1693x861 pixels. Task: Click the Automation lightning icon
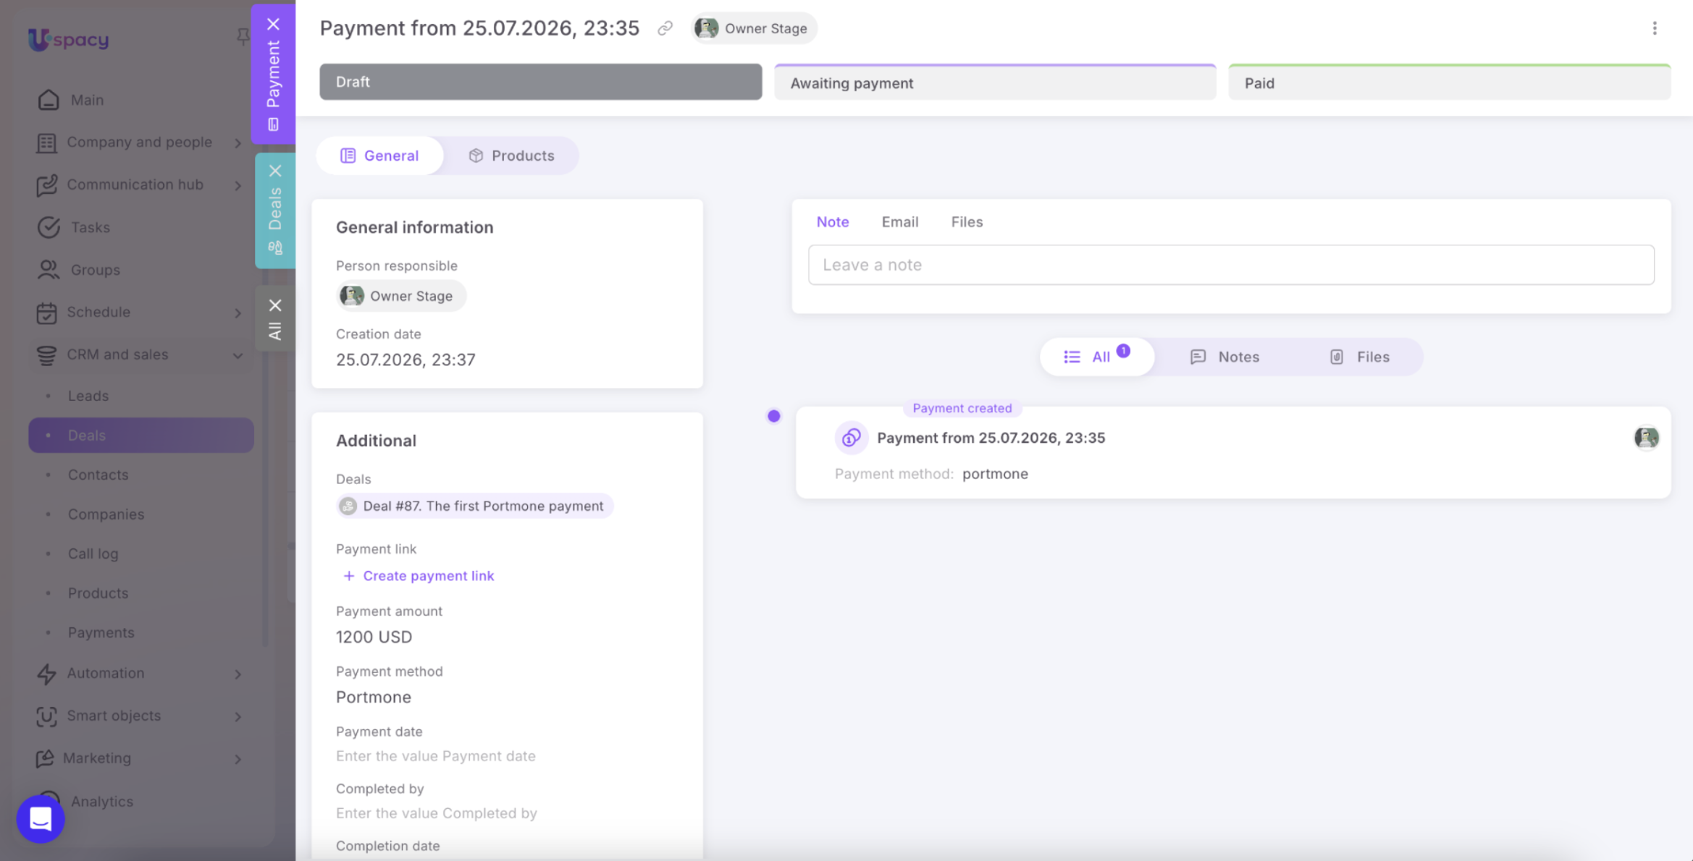pyautogui.click(x=46, y=674)
